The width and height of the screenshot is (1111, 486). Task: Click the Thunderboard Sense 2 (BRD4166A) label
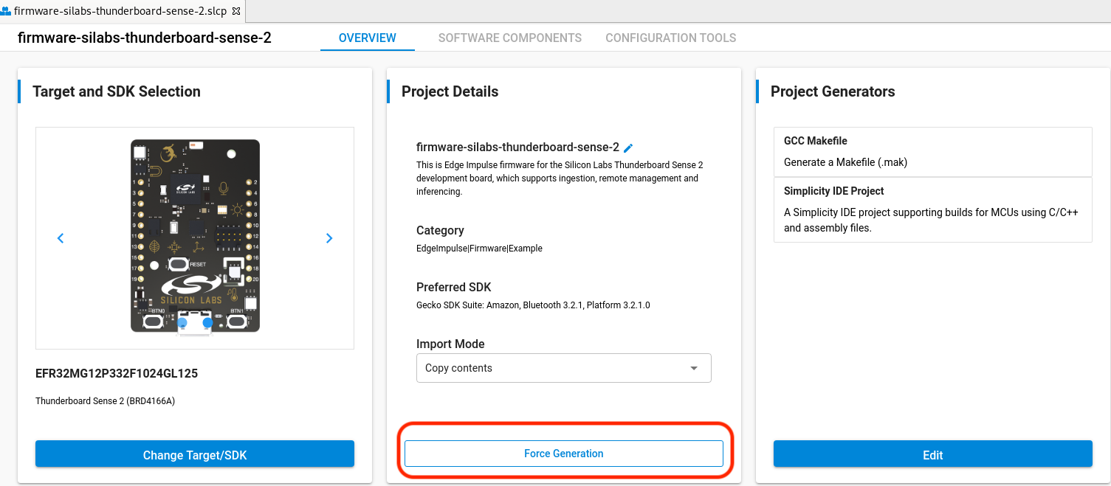pyautogui.click(x=106, y=401)
